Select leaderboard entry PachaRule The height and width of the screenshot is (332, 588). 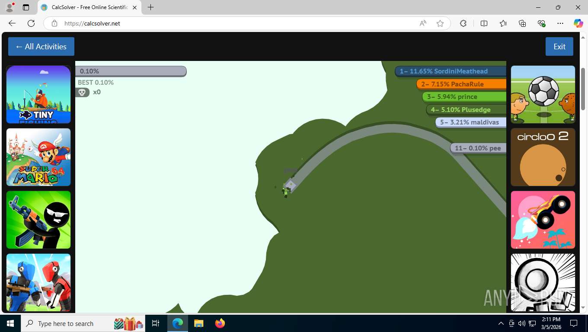tap(461, 84)
